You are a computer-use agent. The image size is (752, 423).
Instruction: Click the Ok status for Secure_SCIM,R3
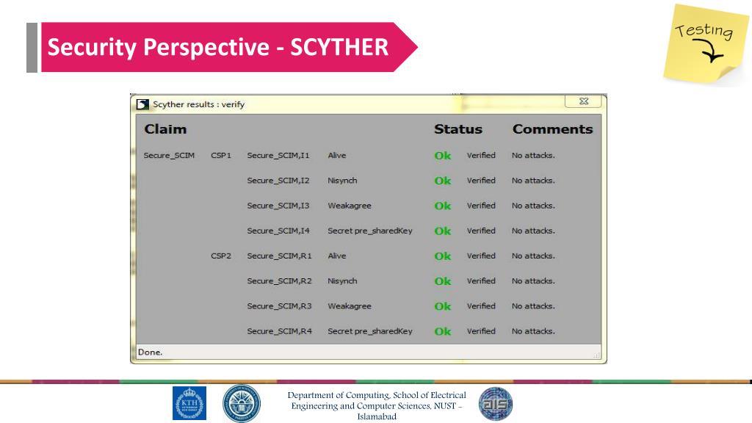tap(443, 306)
